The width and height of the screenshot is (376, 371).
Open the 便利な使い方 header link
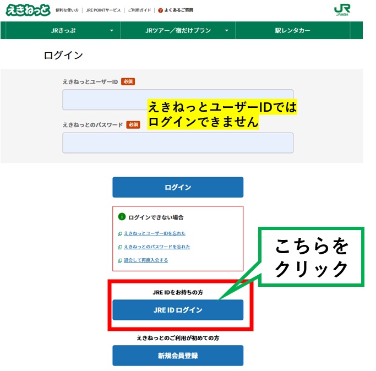[x=67, y=10]
